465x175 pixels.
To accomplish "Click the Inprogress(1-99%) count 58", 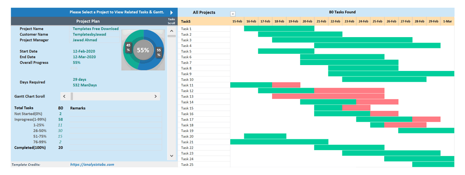I will 60,119.
